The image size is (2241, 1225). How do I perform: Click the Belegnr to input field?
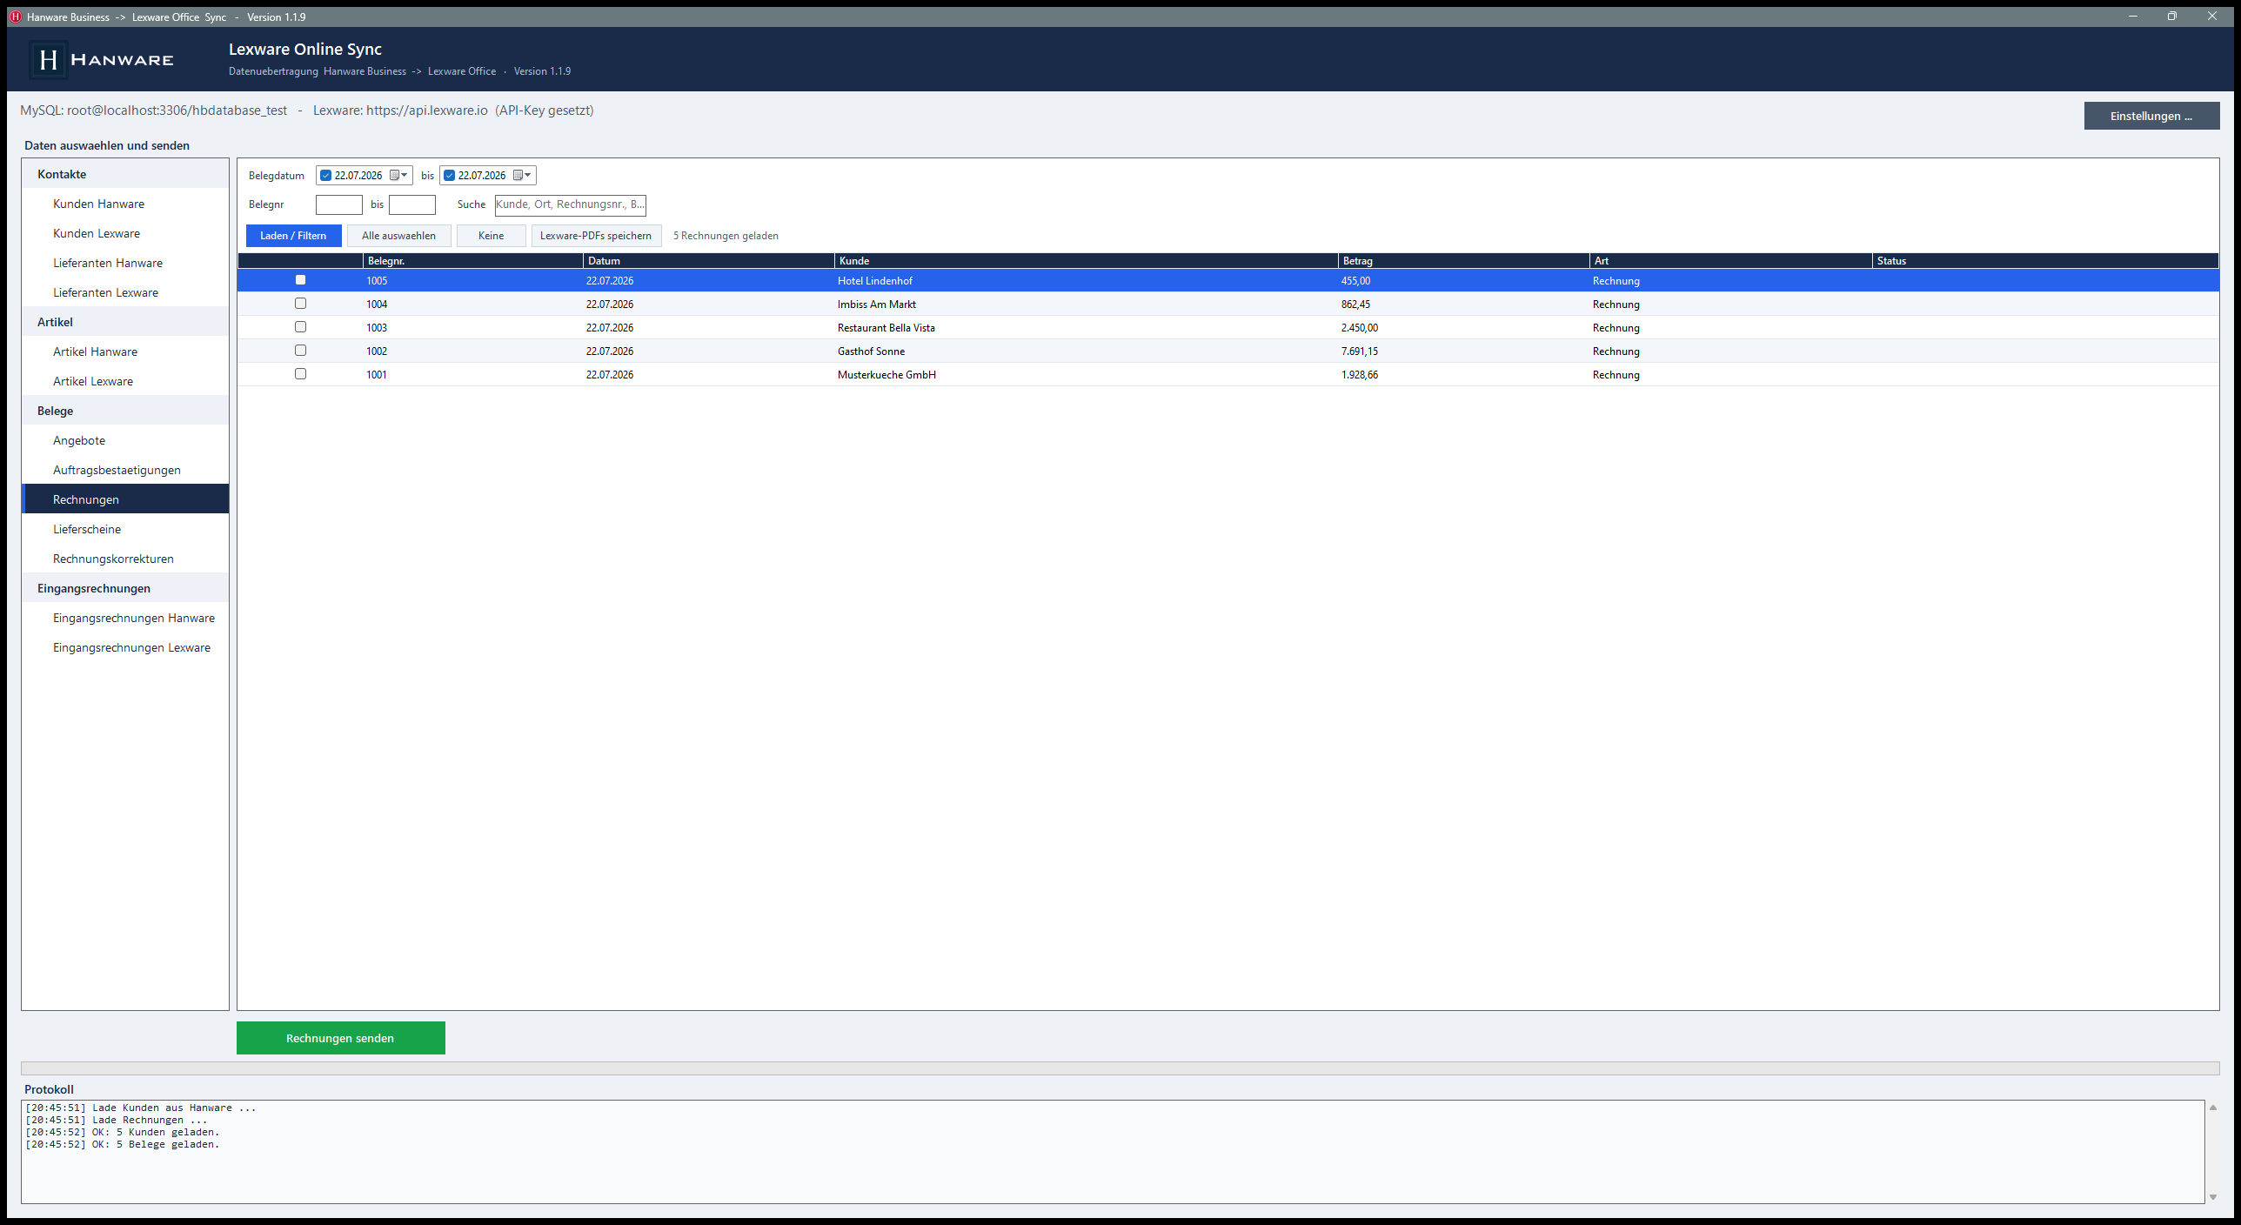[x=411, y=204]
